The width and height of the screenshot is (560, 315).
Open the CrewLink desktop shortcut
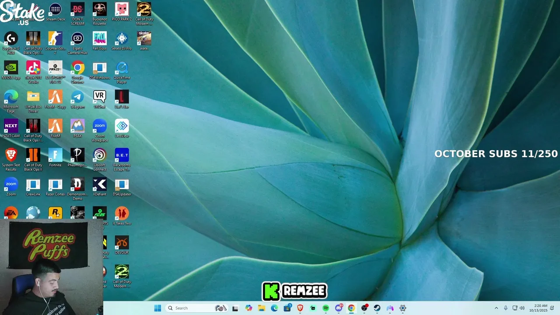point(33,187)
